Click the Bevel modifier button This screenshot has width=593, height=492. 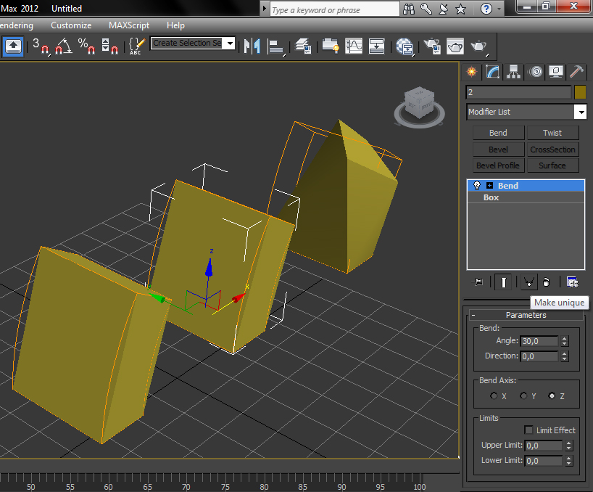coord(498,149)
